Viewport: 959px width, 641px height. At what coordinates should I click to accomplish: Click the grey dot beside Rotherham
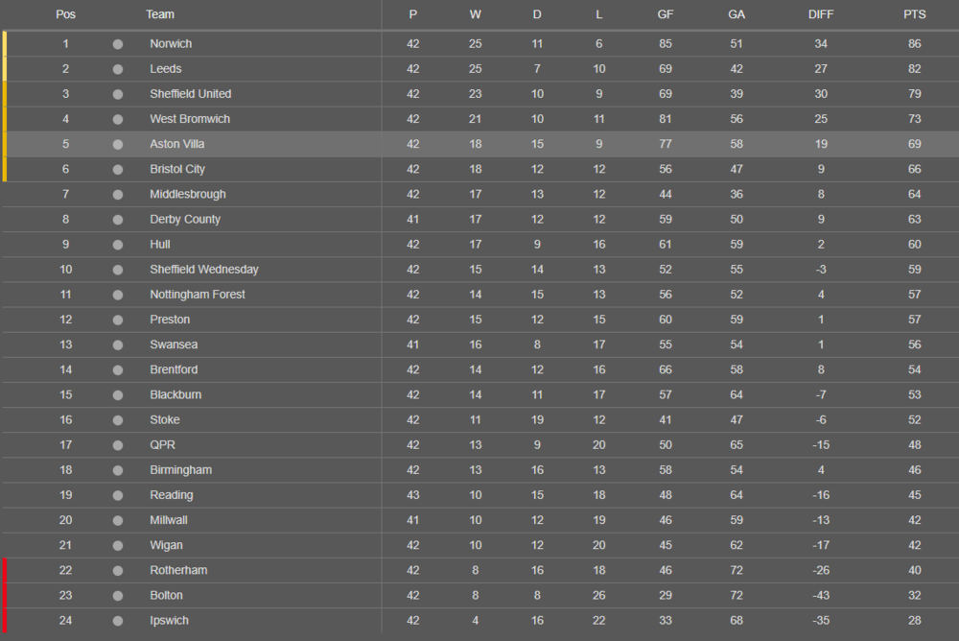pyautogui.click(x=118, y=571)
